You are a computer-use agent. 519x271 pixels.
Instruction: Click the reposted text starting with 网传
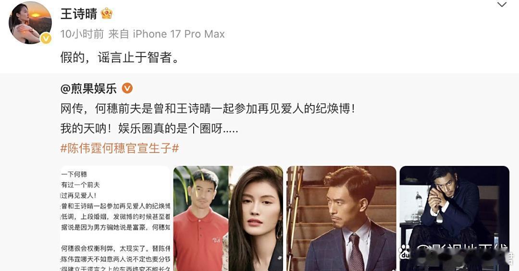click(x=208, y=108)
